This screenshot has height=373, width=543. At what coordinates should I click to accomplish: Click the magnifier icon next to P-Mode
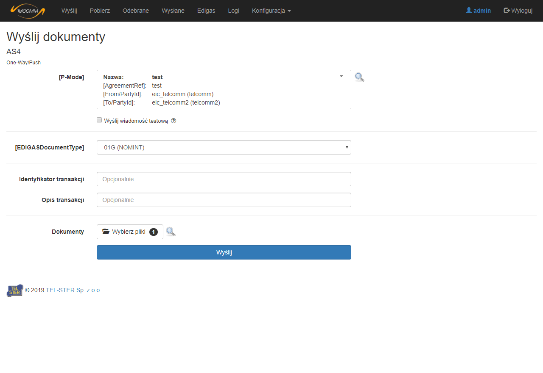pyautogui.click(x=359, y=77)
